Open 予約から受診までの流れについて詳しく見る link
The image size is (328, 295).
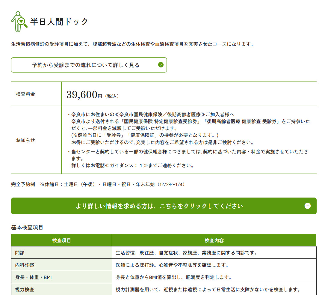pyautogui.click(x=86, y=65)
